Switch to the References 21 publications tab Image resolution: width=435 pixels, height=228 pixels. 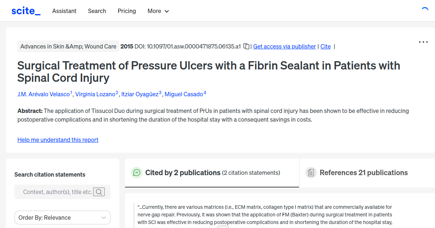click(364, 173)
